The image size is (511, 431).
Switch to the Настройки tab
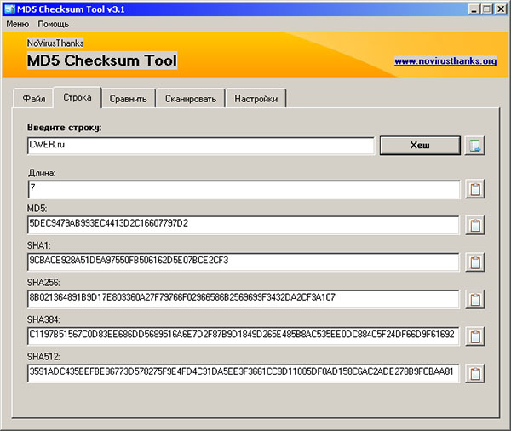coord(255,99)
